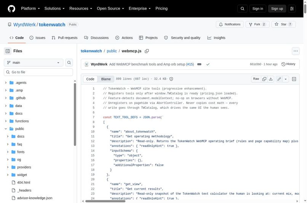Copy the webmcp.js file path icon

tap(147, 51)
